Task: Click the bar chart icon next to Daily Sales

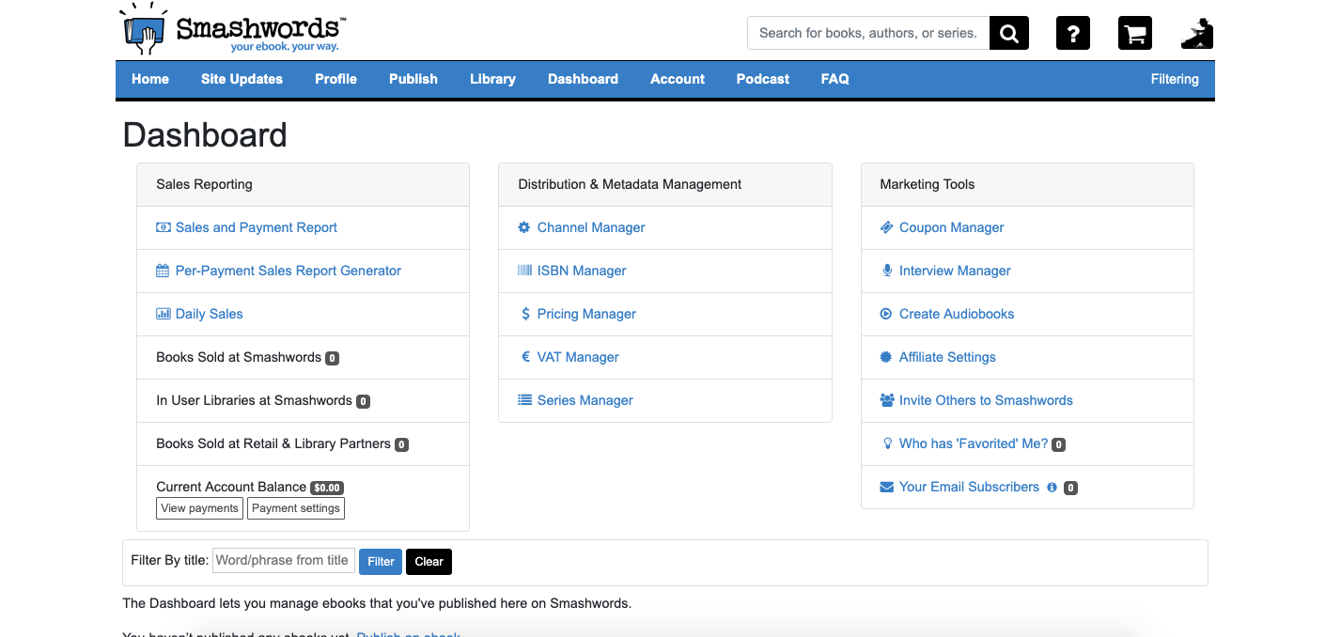Action: (164, 314)
